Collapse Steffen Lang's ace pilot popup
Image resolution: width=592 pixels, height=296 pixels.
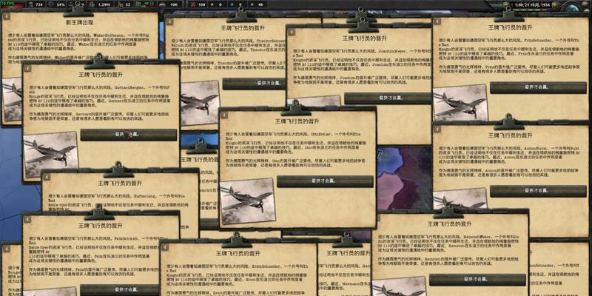coord(47,177)
